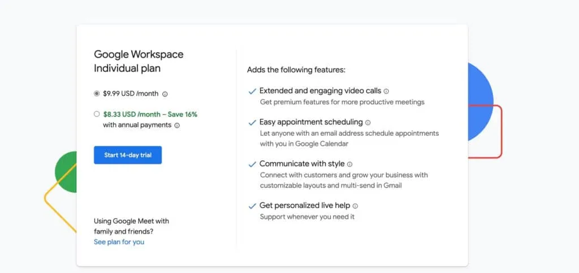Open the See plan for you link
The height and width of the screenshot is (273, 579).
tap(119, 242)
